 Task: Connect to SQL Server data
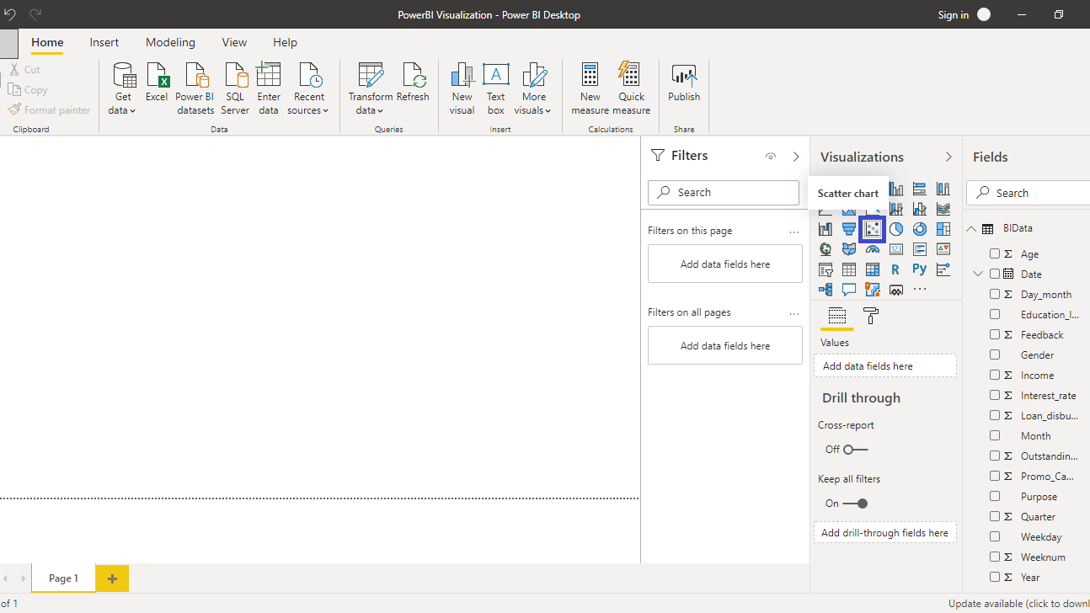coord(235,88)
